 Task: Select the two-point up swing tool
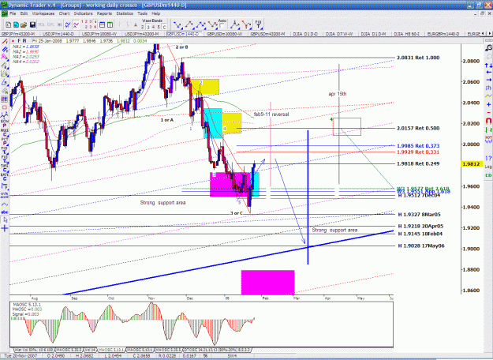189,24
